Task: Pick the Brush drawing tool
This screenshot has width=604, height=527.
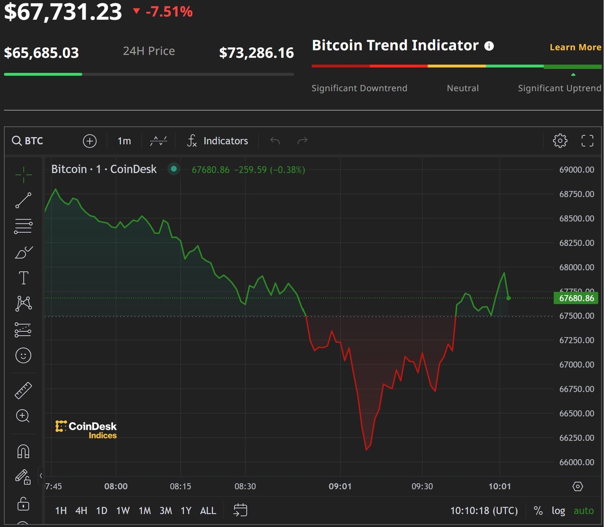Action: click(23, 252)
